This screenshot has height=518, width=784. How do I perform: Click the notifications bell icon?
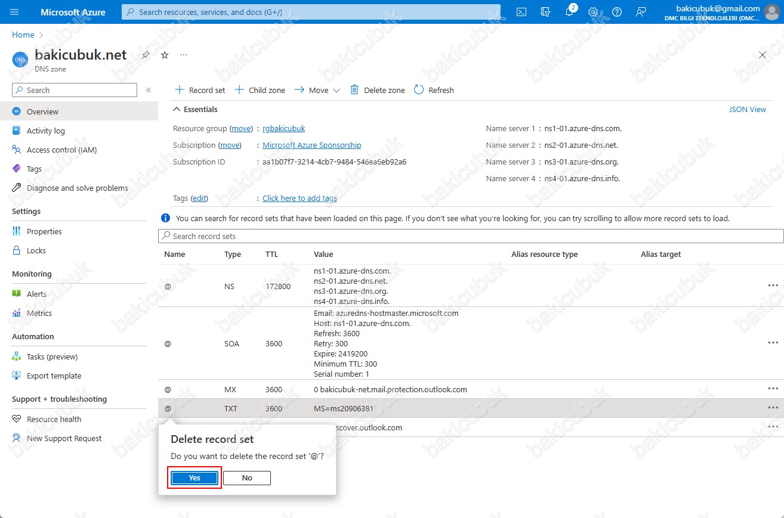point(569,12)
